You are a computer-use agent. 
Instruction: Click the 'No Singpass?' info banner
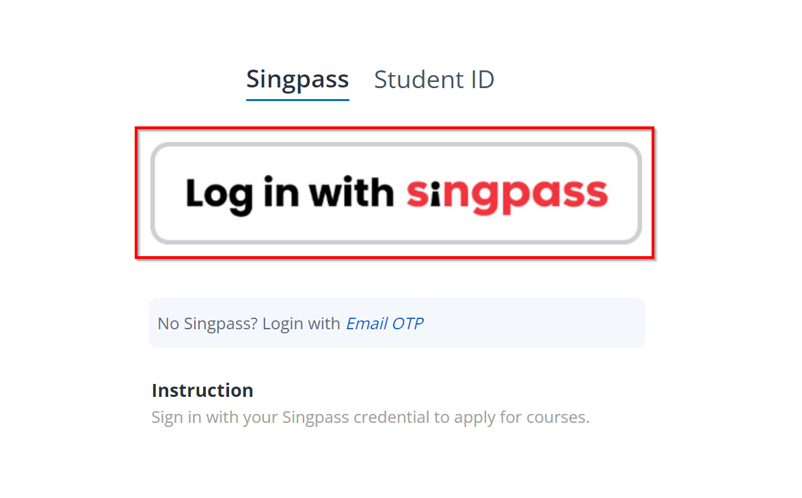[397, 322]
